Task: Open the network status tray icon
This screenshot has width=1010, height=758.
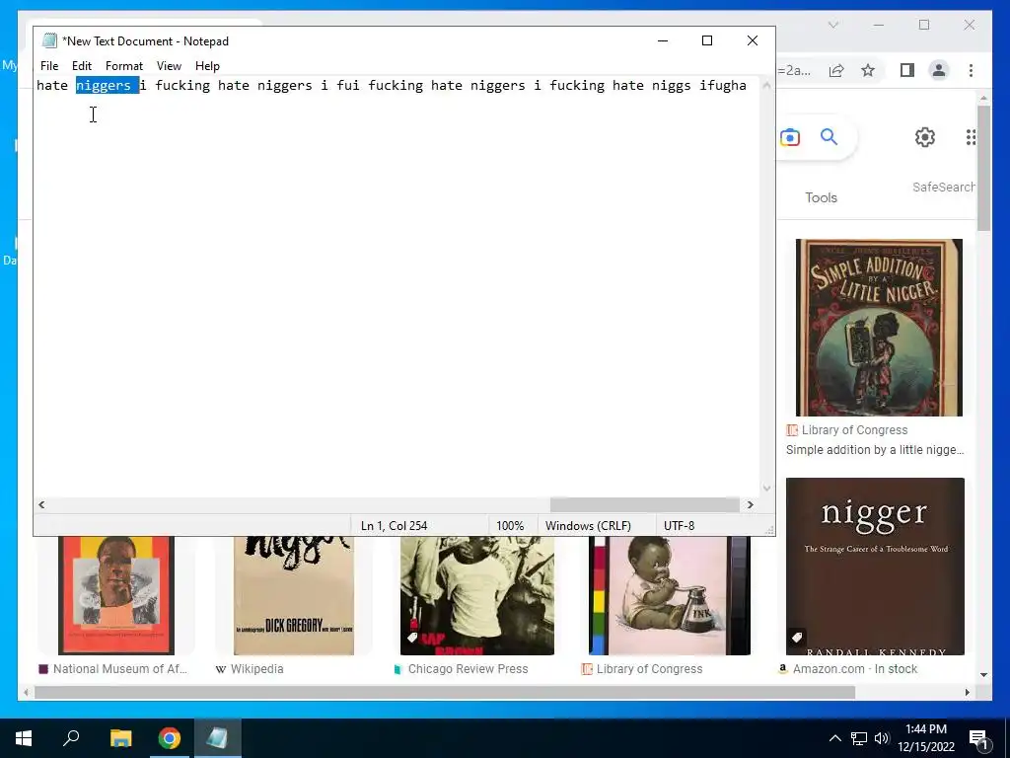Action: coord(859,738)
